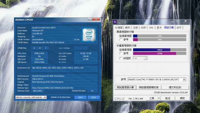
Task: Click L1 cache value 32 KB / 32 KB
Action: point(86,53)
